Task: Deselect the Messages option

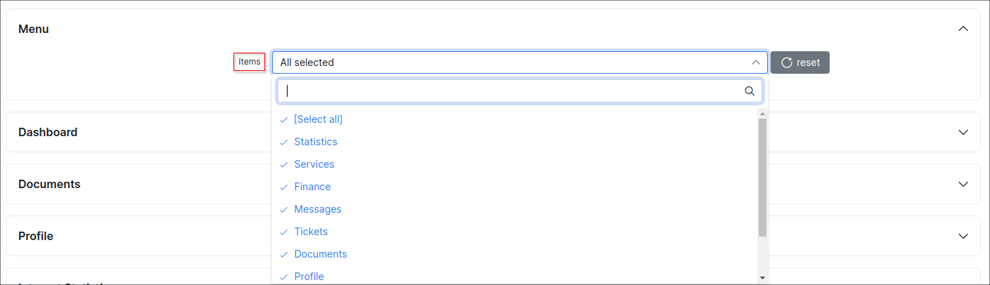Action: [x=318, y=209]
